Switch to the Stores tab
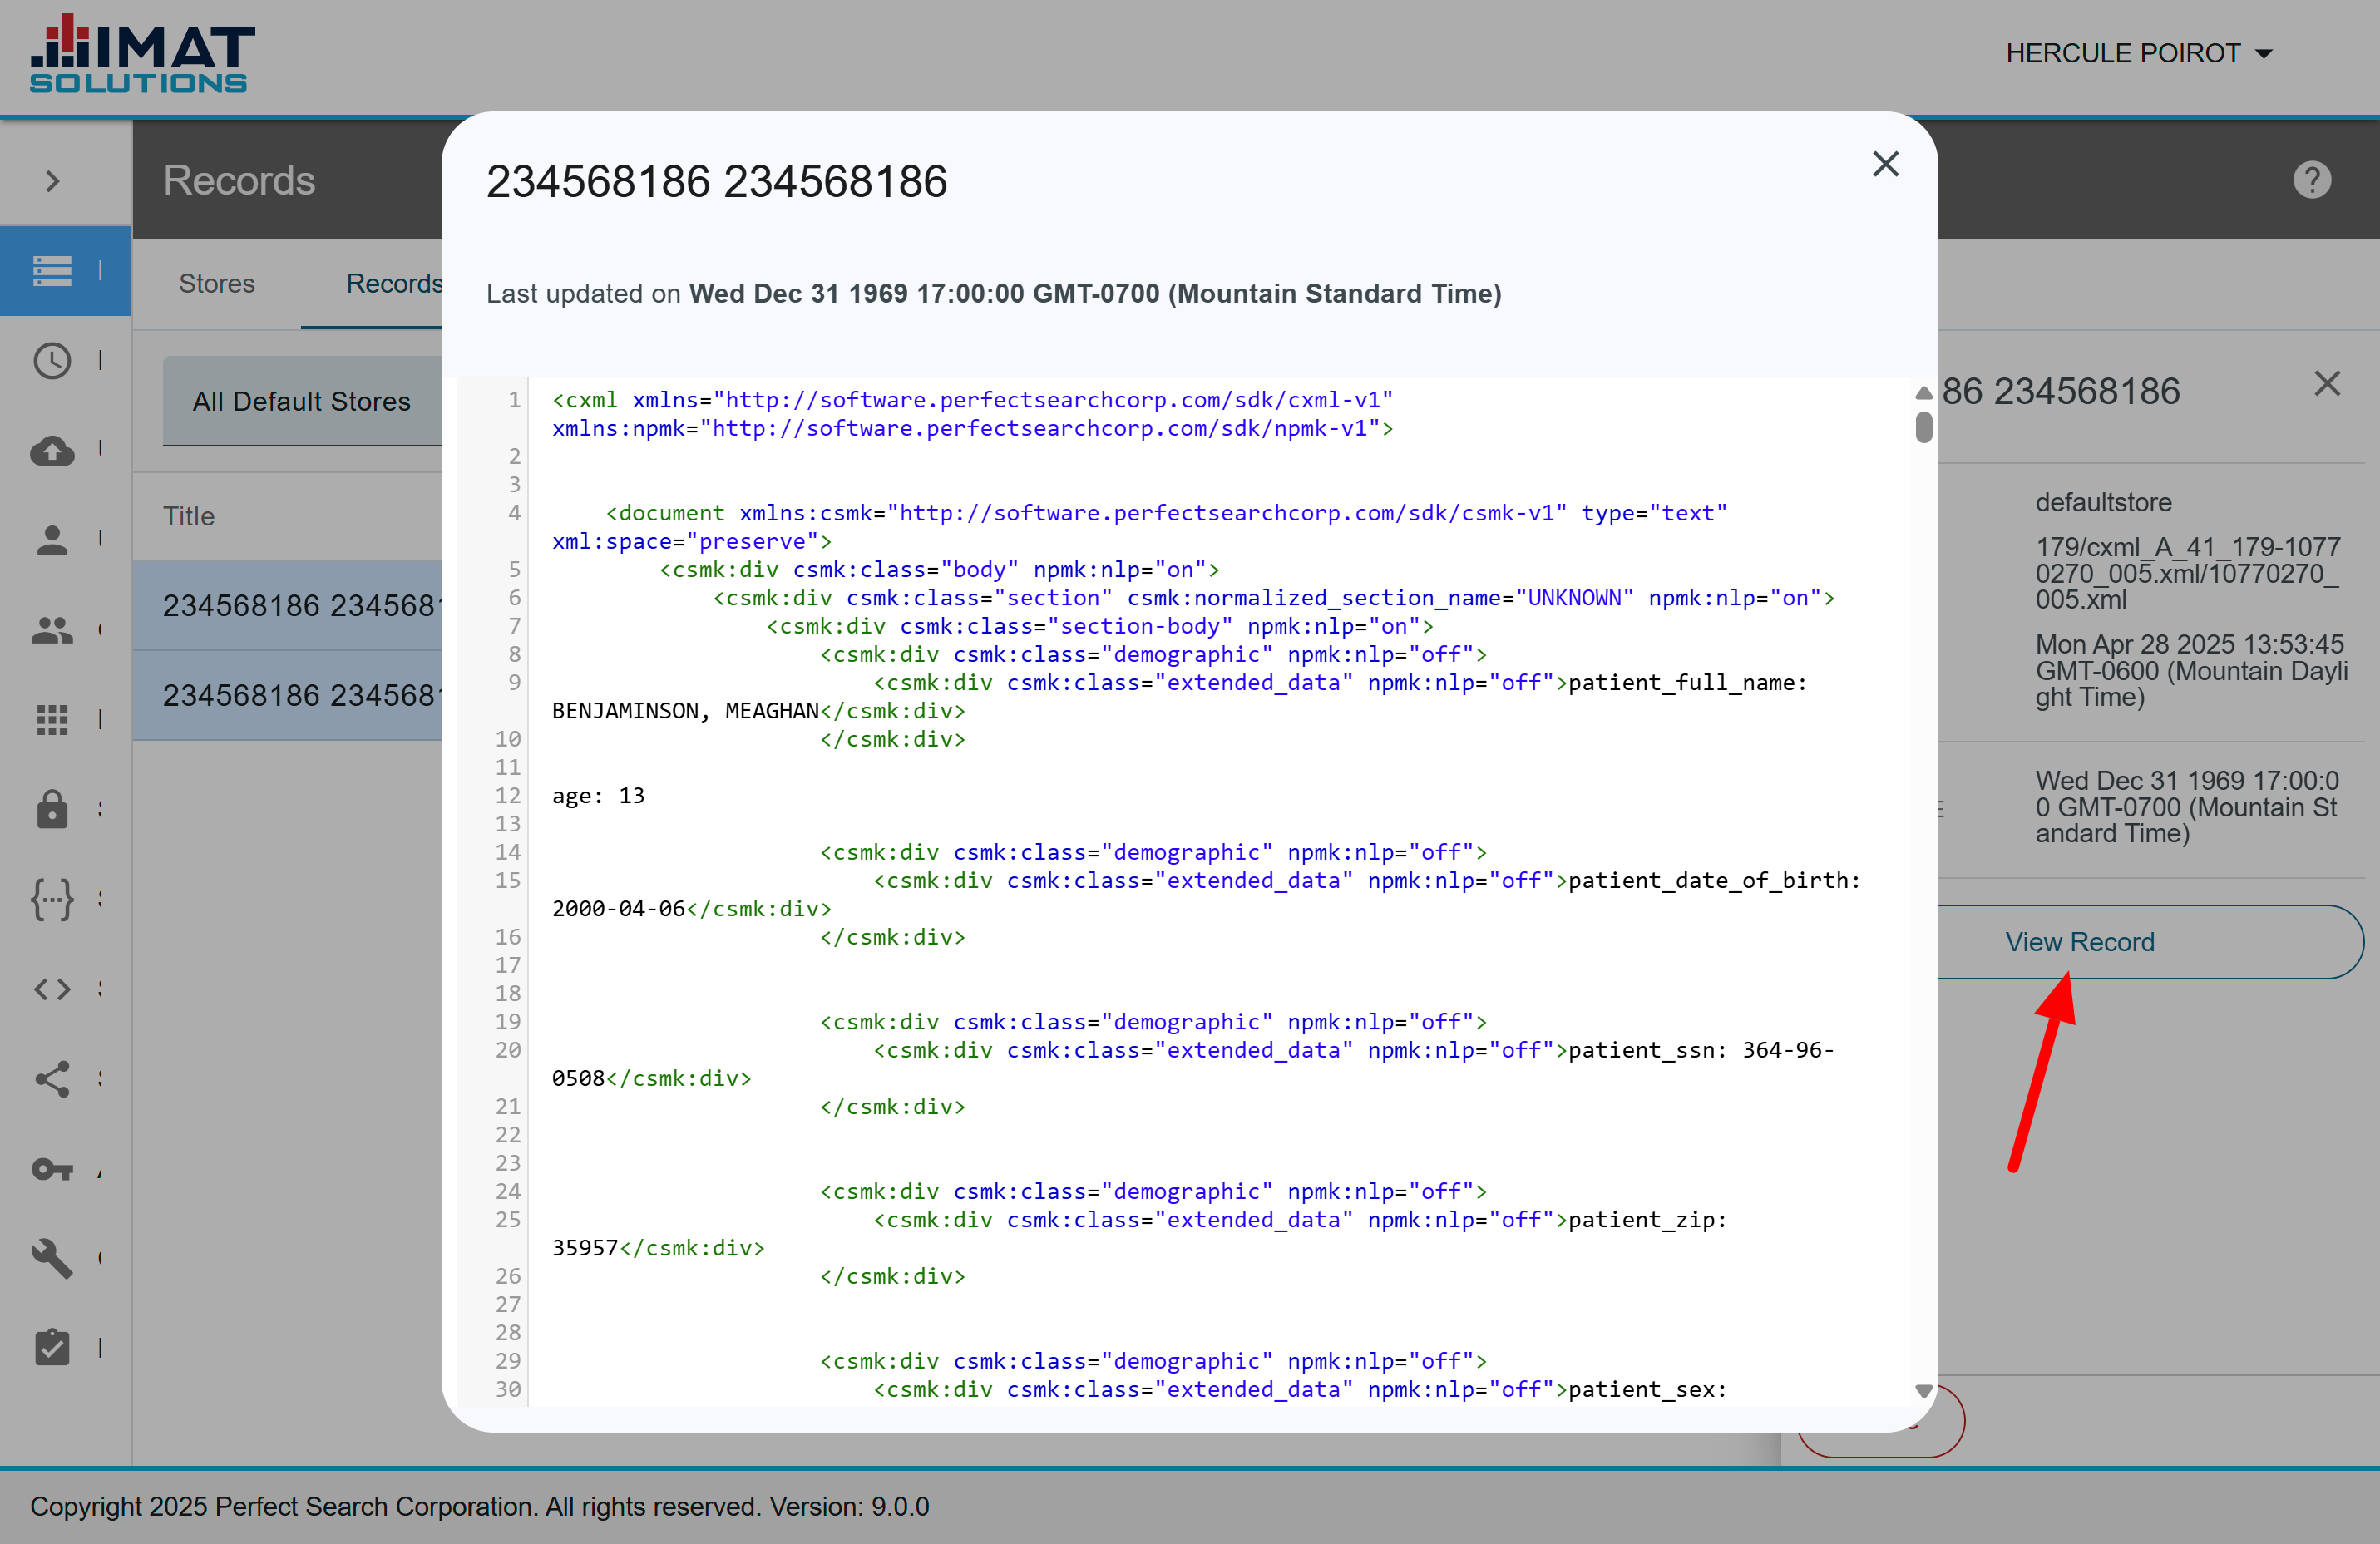Screen dimensions: 2380x1544 click(217, 284)
